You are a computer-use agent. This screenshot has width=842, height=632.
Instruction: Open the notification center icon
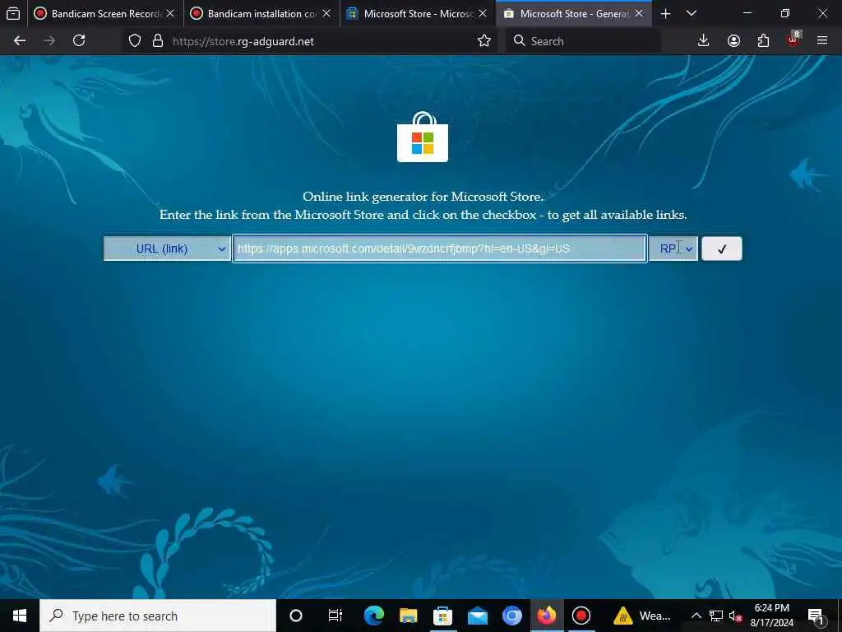pyautogui.click(x=816, y=616)
